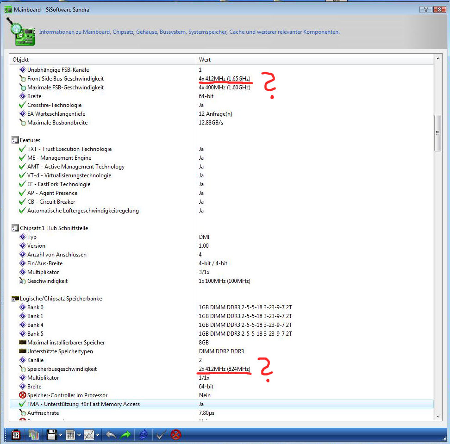
Task: Select the EA Warteschlangentiefe row
Action: [x=222, y=113]
